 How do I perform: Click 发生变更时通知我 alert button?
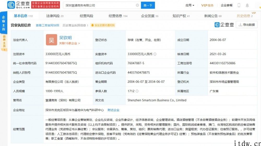click(x=103, y=25)
